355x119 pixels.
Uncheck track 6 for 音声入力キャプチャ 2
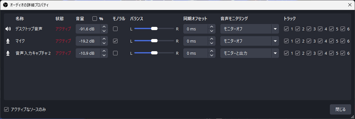(343, 53)
